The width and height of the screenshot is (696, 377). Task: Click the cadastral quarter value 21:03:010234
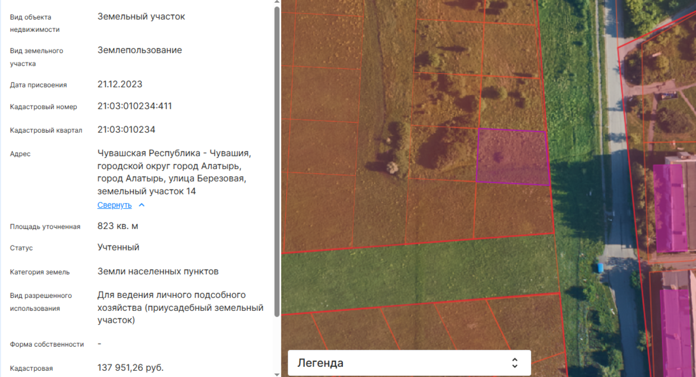tap(126, 129)
